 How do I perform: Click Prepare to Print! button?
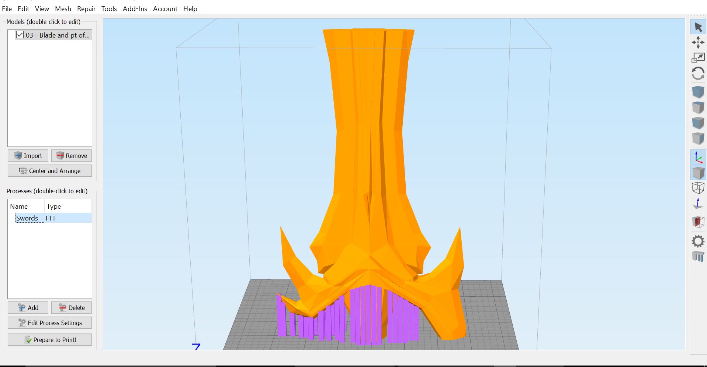(x=50, y=340)
